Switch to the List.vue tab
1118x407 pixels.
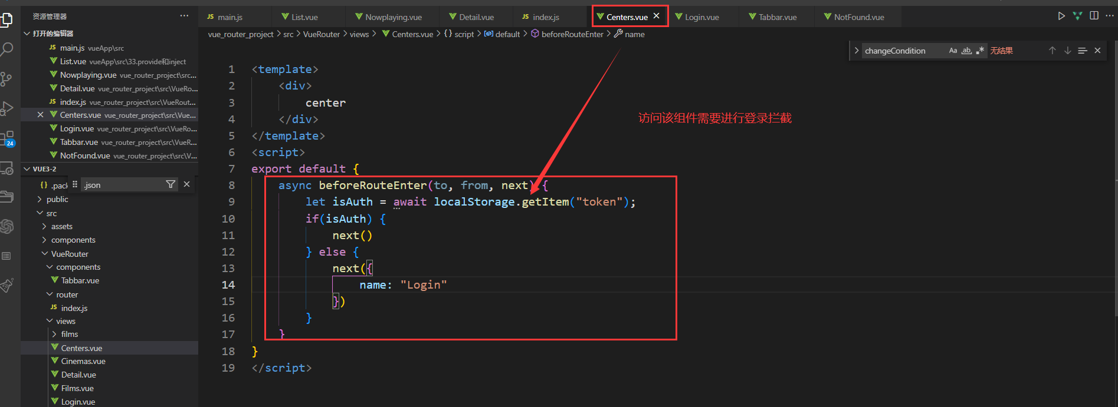click(304, 17)
